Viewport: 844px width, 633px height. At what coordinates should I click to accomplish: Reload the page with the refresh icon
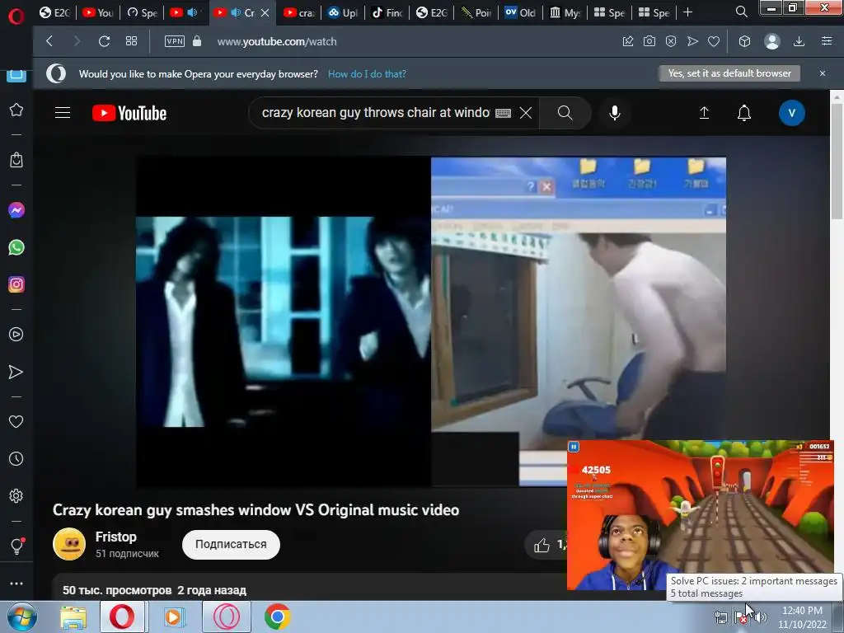coord(105,41)
